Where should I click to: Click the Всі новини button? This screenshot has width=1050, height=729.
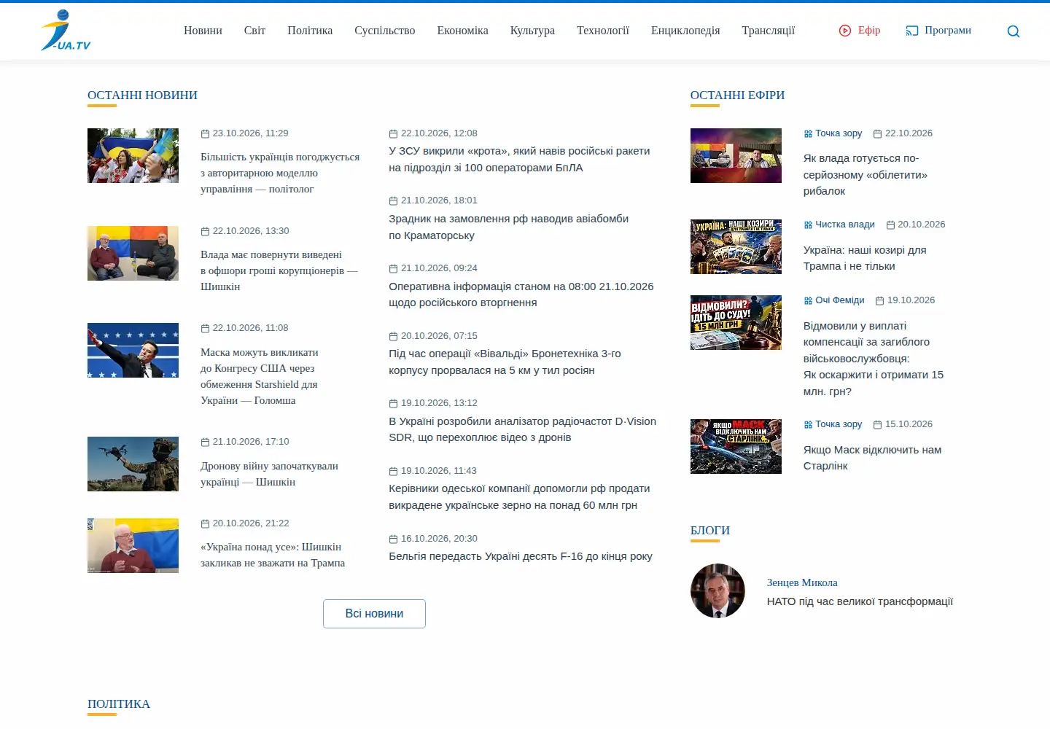(x=374, y=614)
